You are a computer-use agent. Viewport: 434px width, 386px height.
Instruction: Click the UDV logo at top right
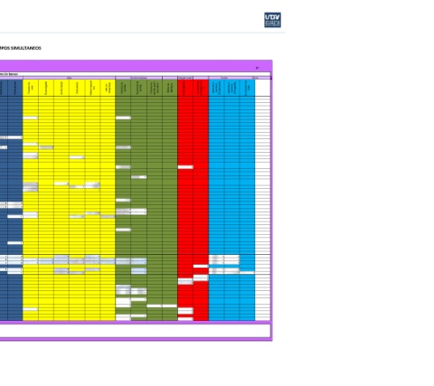(x=272, y=20)
